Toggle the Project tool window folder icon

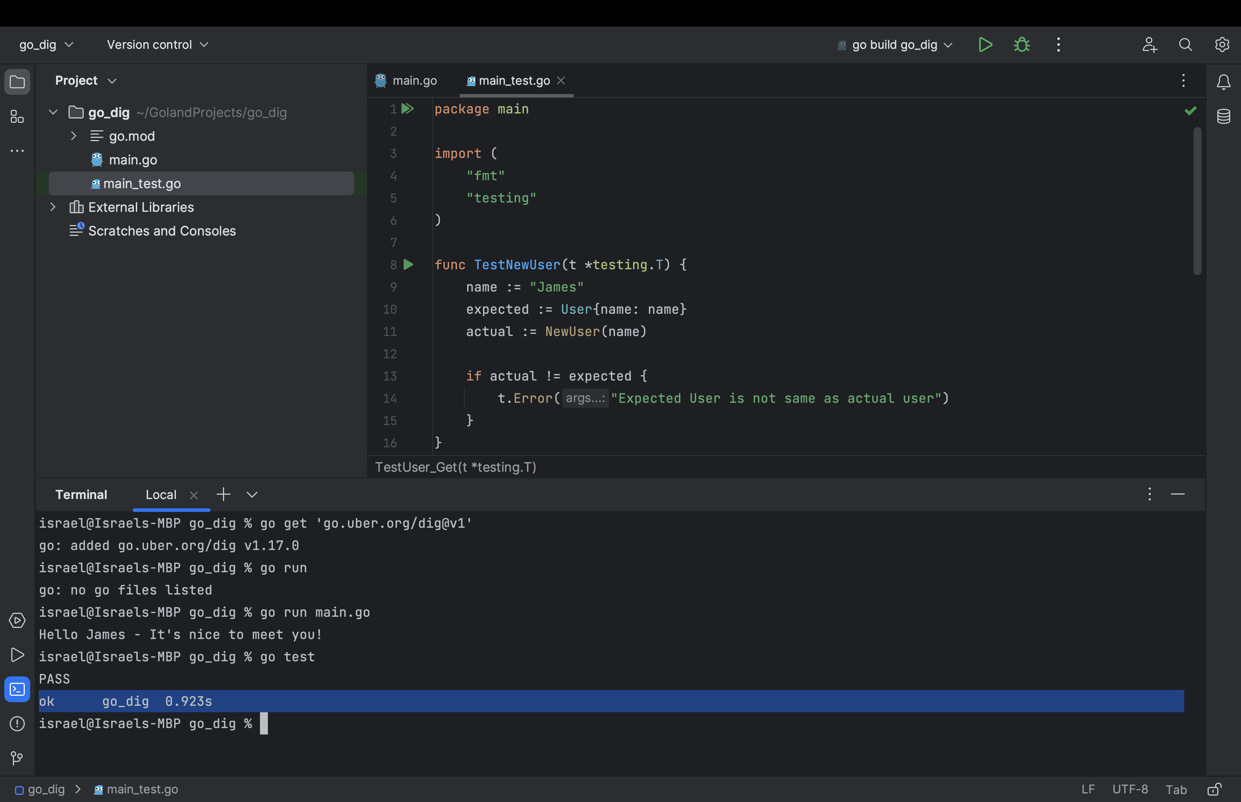(17, 82)
